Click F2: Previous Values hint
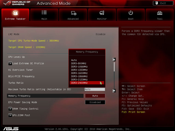This screenshot has height=131, width=175. 135,102
